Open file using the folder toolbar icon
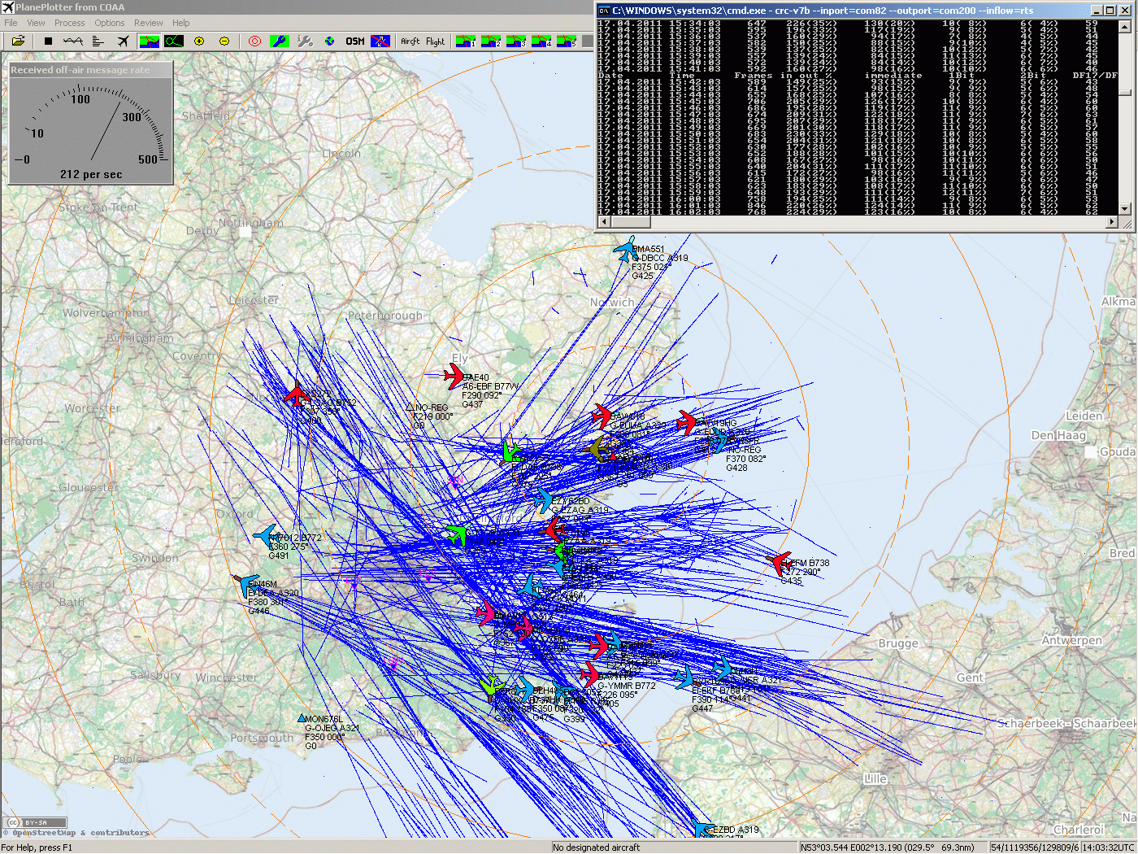1138x854 pixels. 18,41
